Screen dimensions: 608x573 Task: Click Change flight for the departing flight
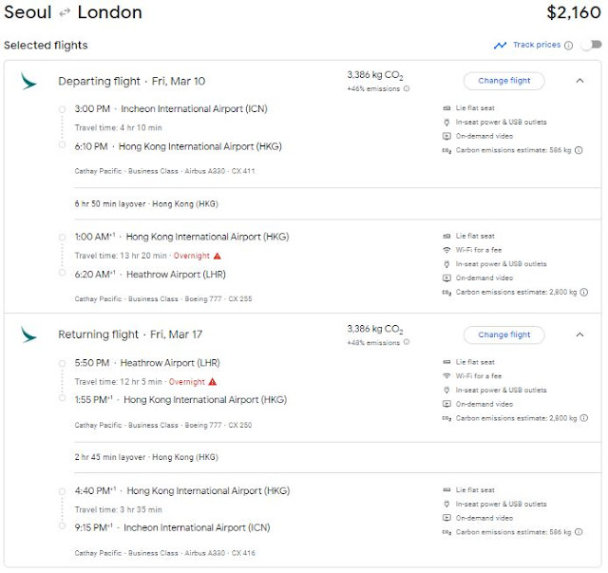coord(503,81)
